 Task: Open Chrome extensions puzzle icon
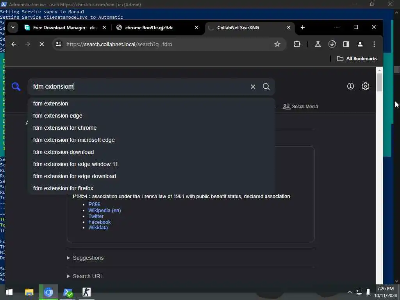pos(297,44)
